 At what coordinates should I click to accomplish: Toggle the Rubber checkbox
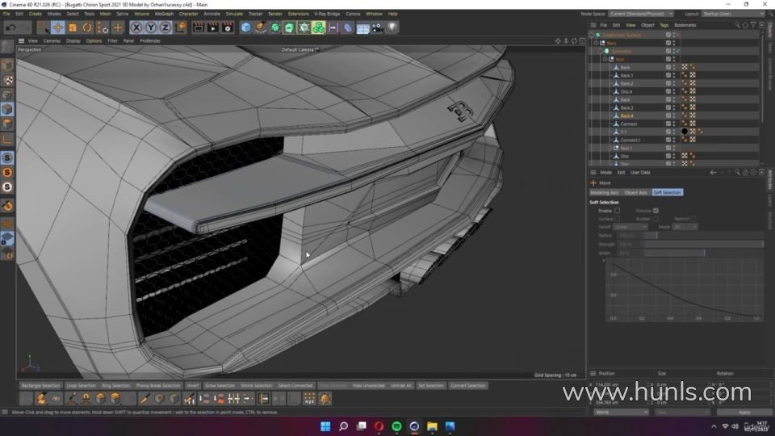point(656,219)
